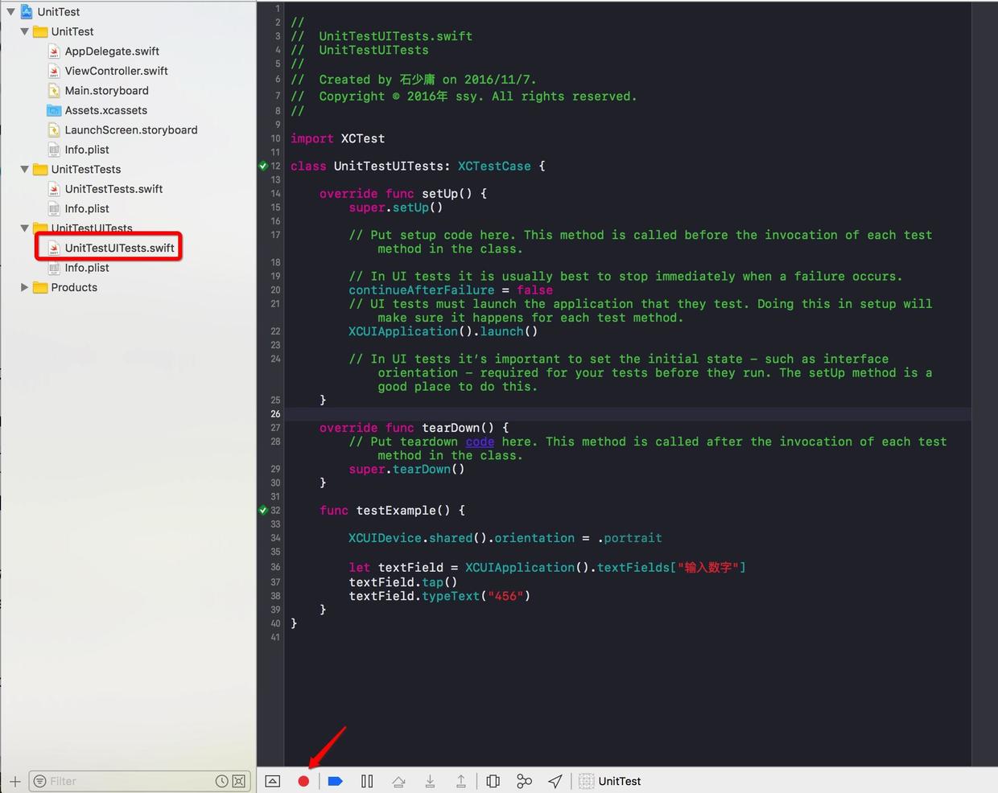Click the testExample green test diamond
The width and height of the screenshot is (998, 793).
(x=263, y=511)
